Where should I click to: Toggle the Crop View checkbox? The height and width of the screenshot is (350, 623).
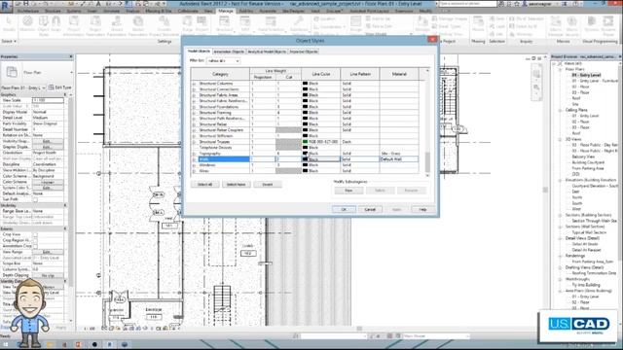(35, 234)
